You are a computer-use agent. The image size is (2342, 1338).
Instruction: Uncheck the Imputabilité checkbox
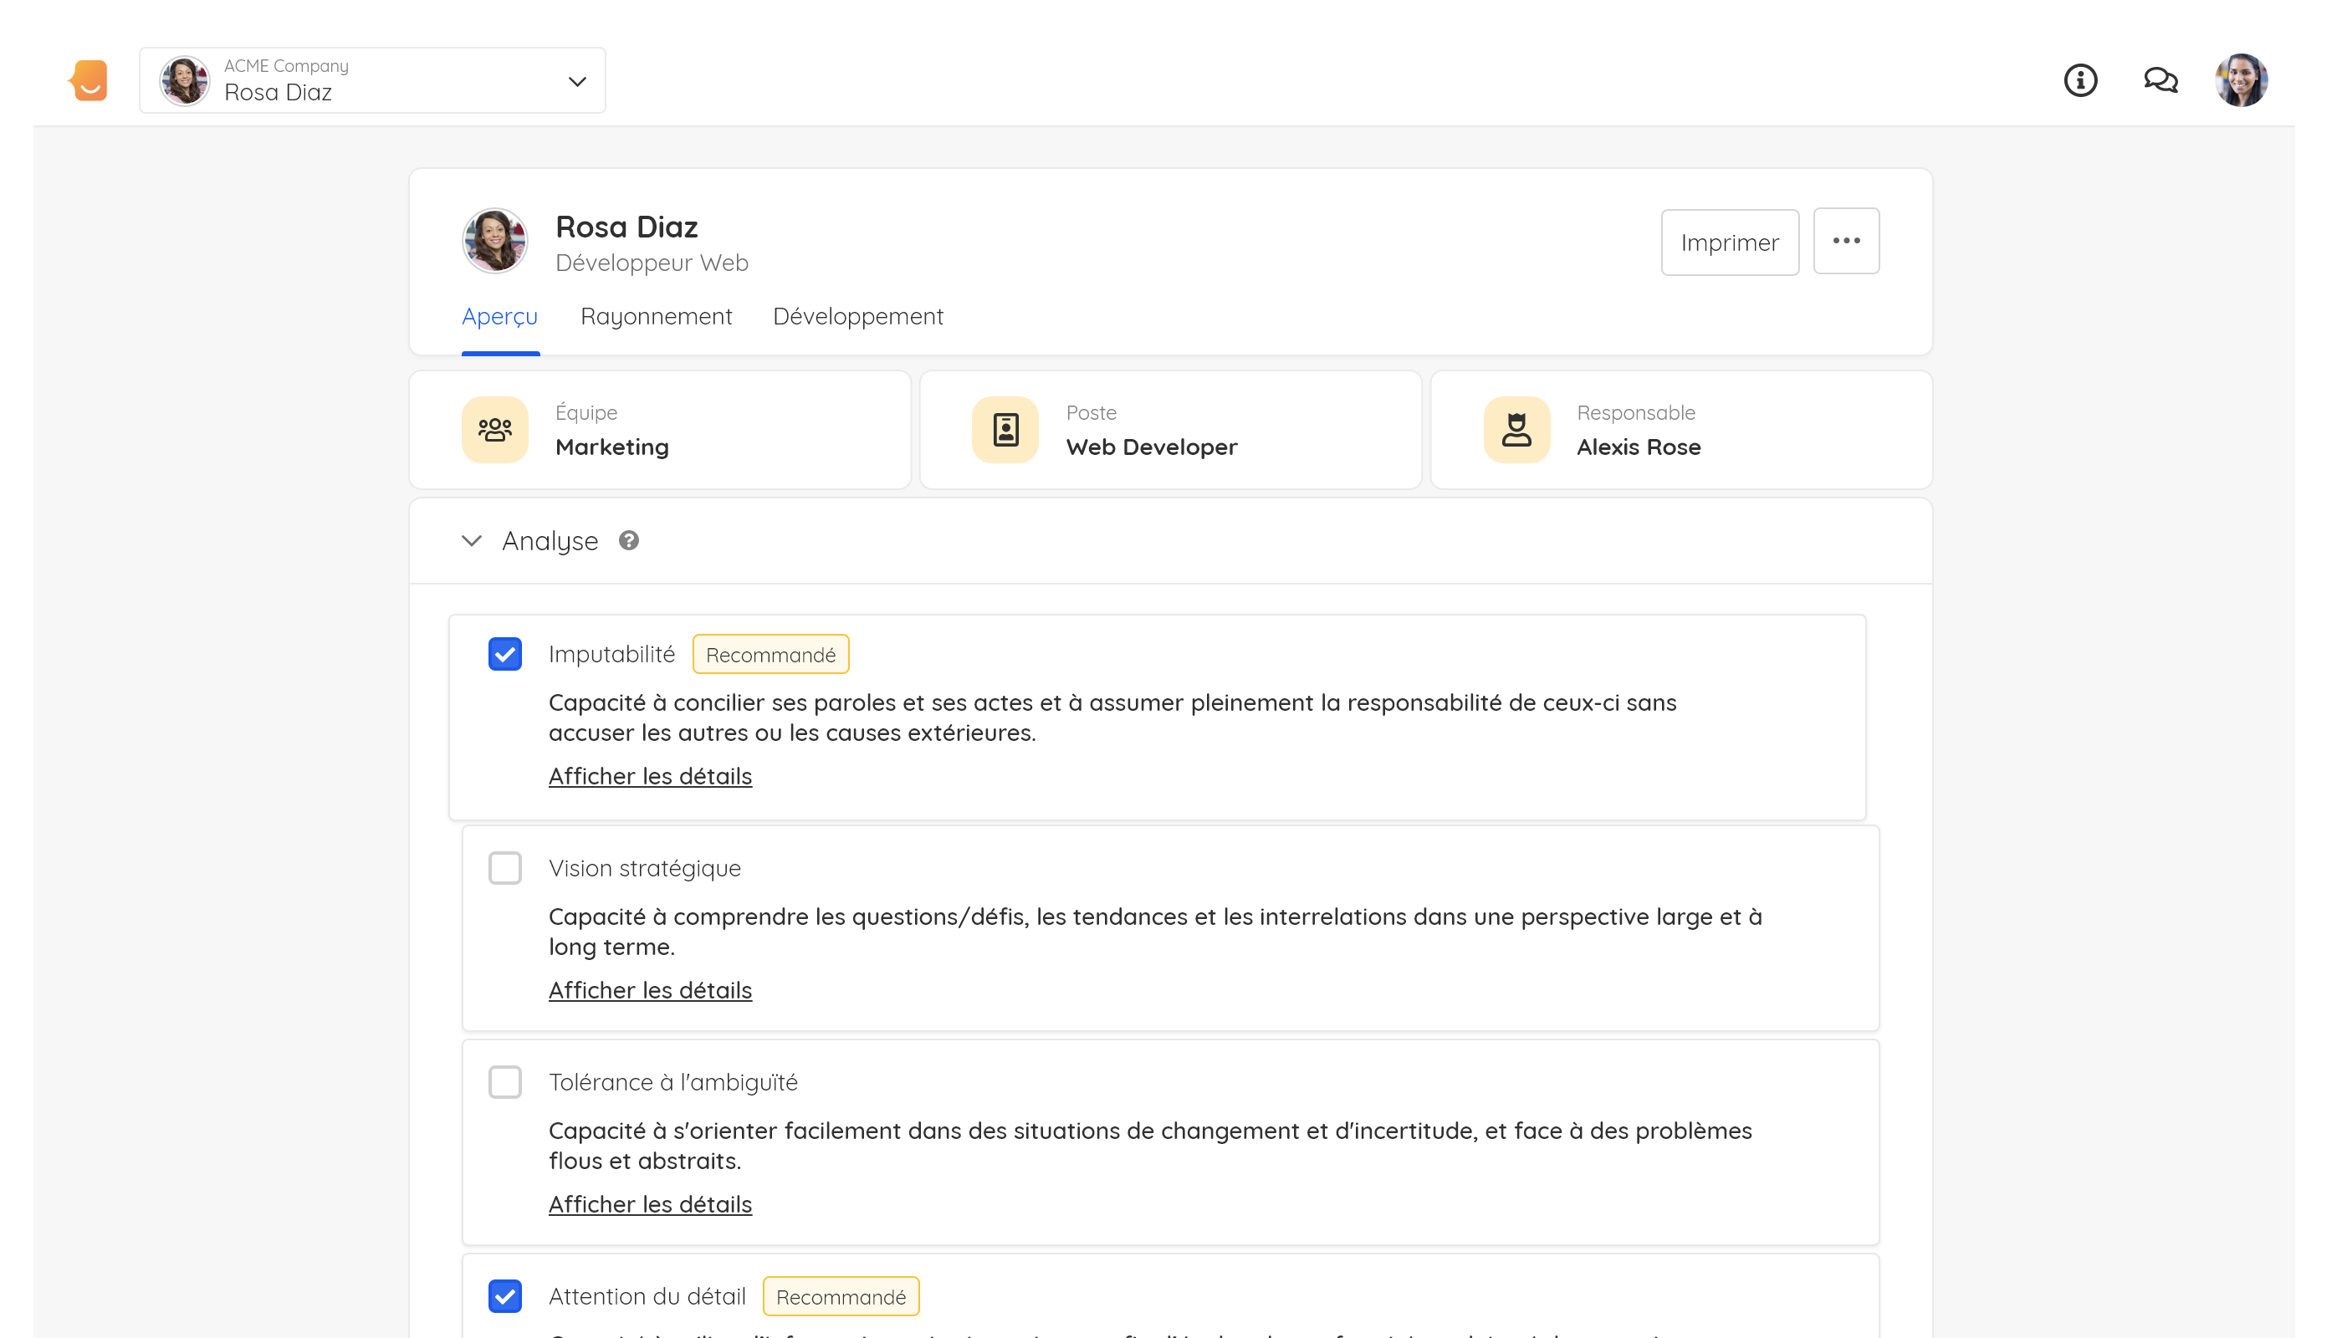tap(504, 654)
